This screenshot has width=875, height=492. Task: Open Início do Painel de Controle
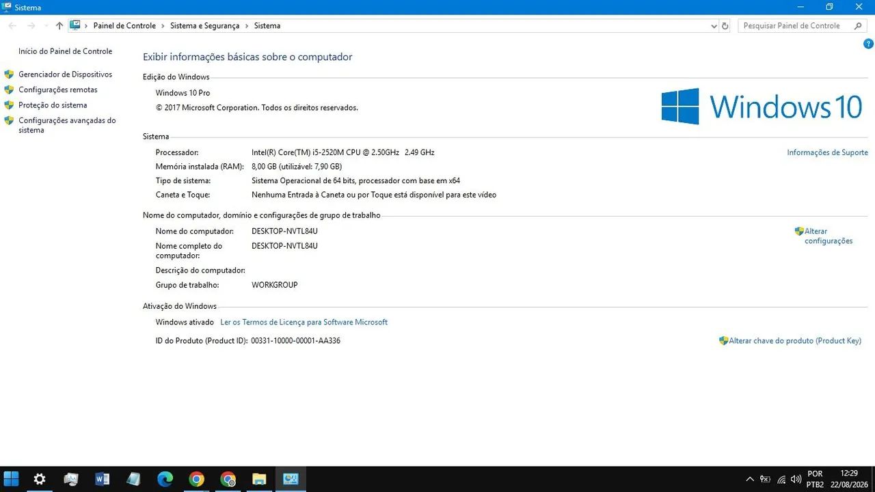point(65,51)
